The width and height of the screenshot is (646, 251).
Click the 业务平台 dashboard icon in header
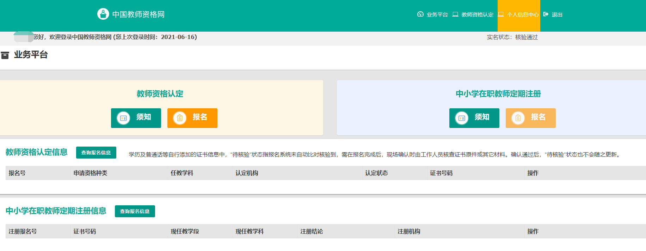pos(420,14)
